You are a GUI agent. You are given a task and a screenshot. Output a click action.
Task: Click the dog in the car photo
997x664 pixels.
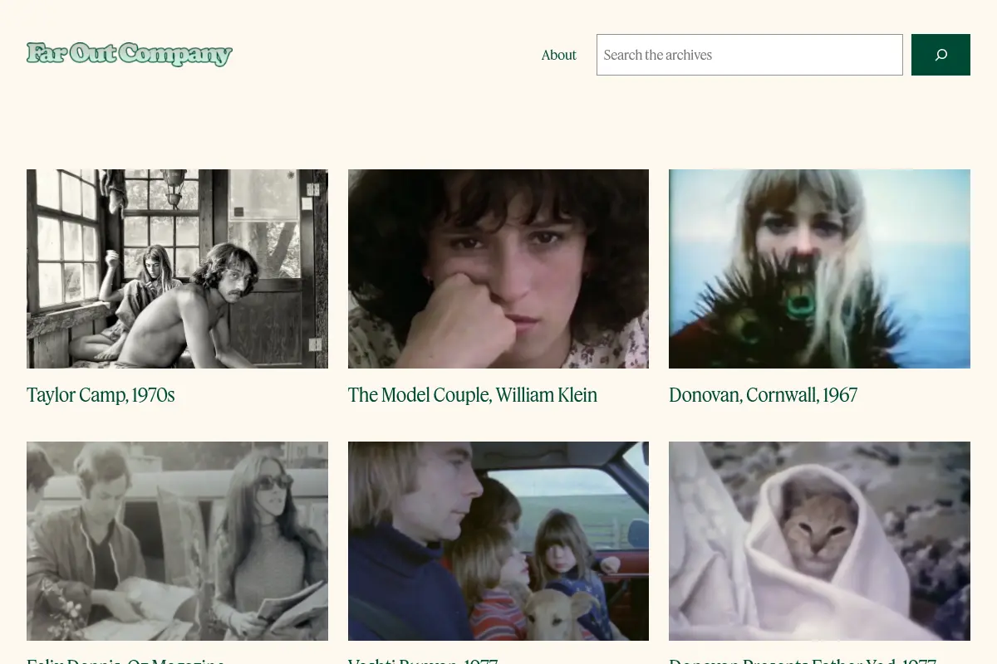click(x=559, y=612)
